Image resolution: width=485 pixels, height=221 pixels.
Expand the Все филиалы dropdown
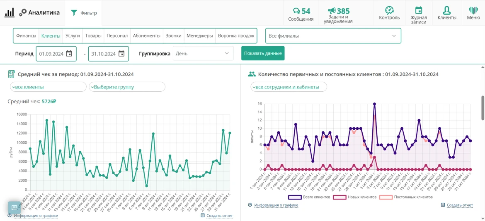(x=333, y=36)
